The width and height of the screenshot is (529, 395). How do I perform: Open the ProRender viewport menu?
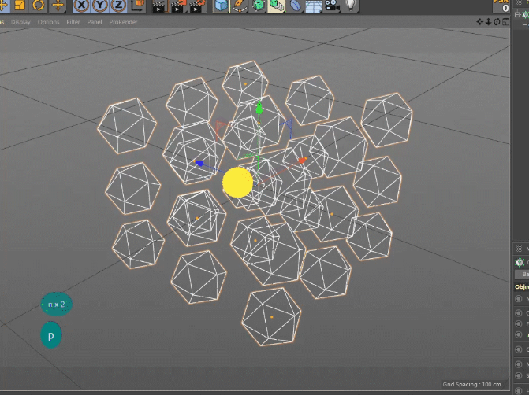click(x=123, y=22)
